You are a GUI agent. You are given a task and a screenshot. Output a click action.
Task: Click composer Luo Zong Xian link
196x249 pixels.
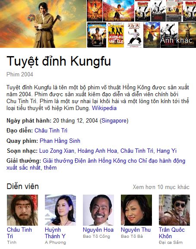coord(57,151)
